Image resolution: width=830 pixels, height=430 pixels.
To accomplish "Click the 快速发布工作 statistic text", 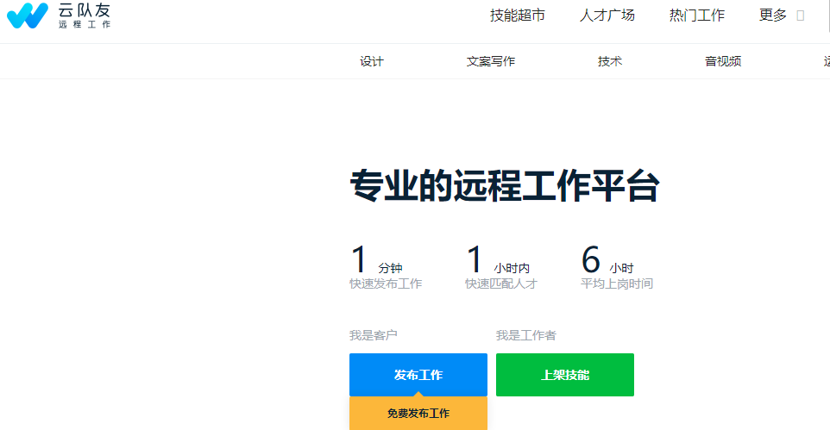I will [x=386, y=284].
